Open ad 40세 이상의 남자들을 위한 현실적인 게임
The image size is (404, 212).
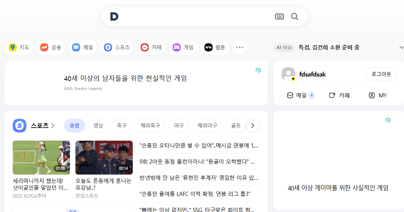click(125, 78)
